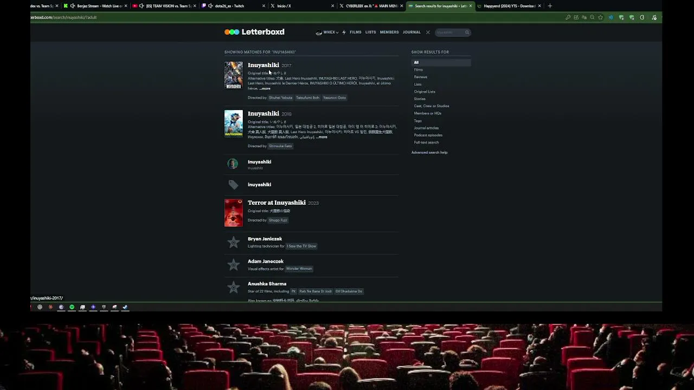Viewport: 694px width, 390px height.
Task: Close the Benjaz Stream tab
Action: 126,6
